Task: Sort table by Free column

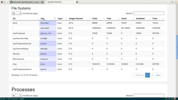Action: [113, 19]
